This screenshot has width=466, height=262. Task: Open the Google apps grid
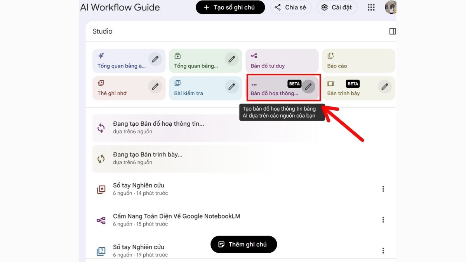point(371,7)
